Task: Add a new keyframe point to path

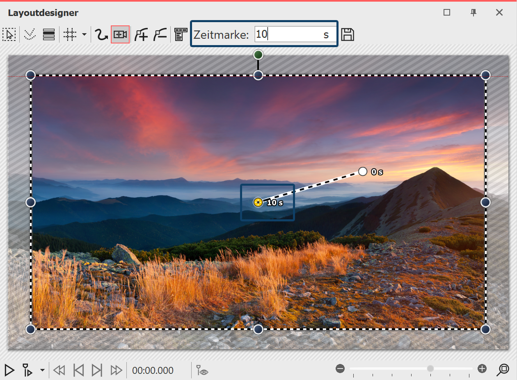Action: 141,35
